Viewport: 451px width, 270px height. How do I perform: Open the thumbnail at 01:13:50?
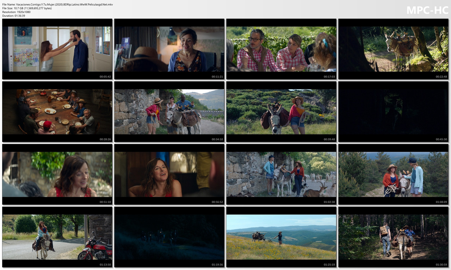57,237
